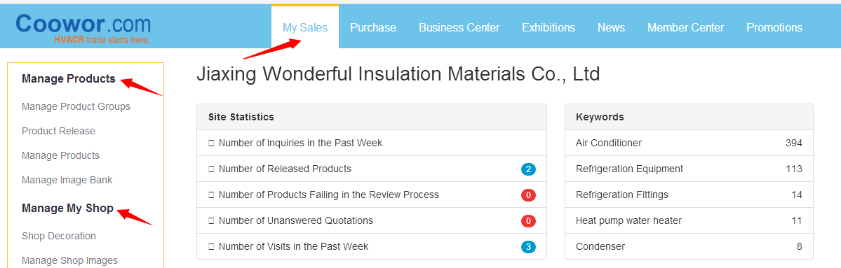The image size is (841, 268).
Task: Open the Exhibitions menu item
Action: 549,27
